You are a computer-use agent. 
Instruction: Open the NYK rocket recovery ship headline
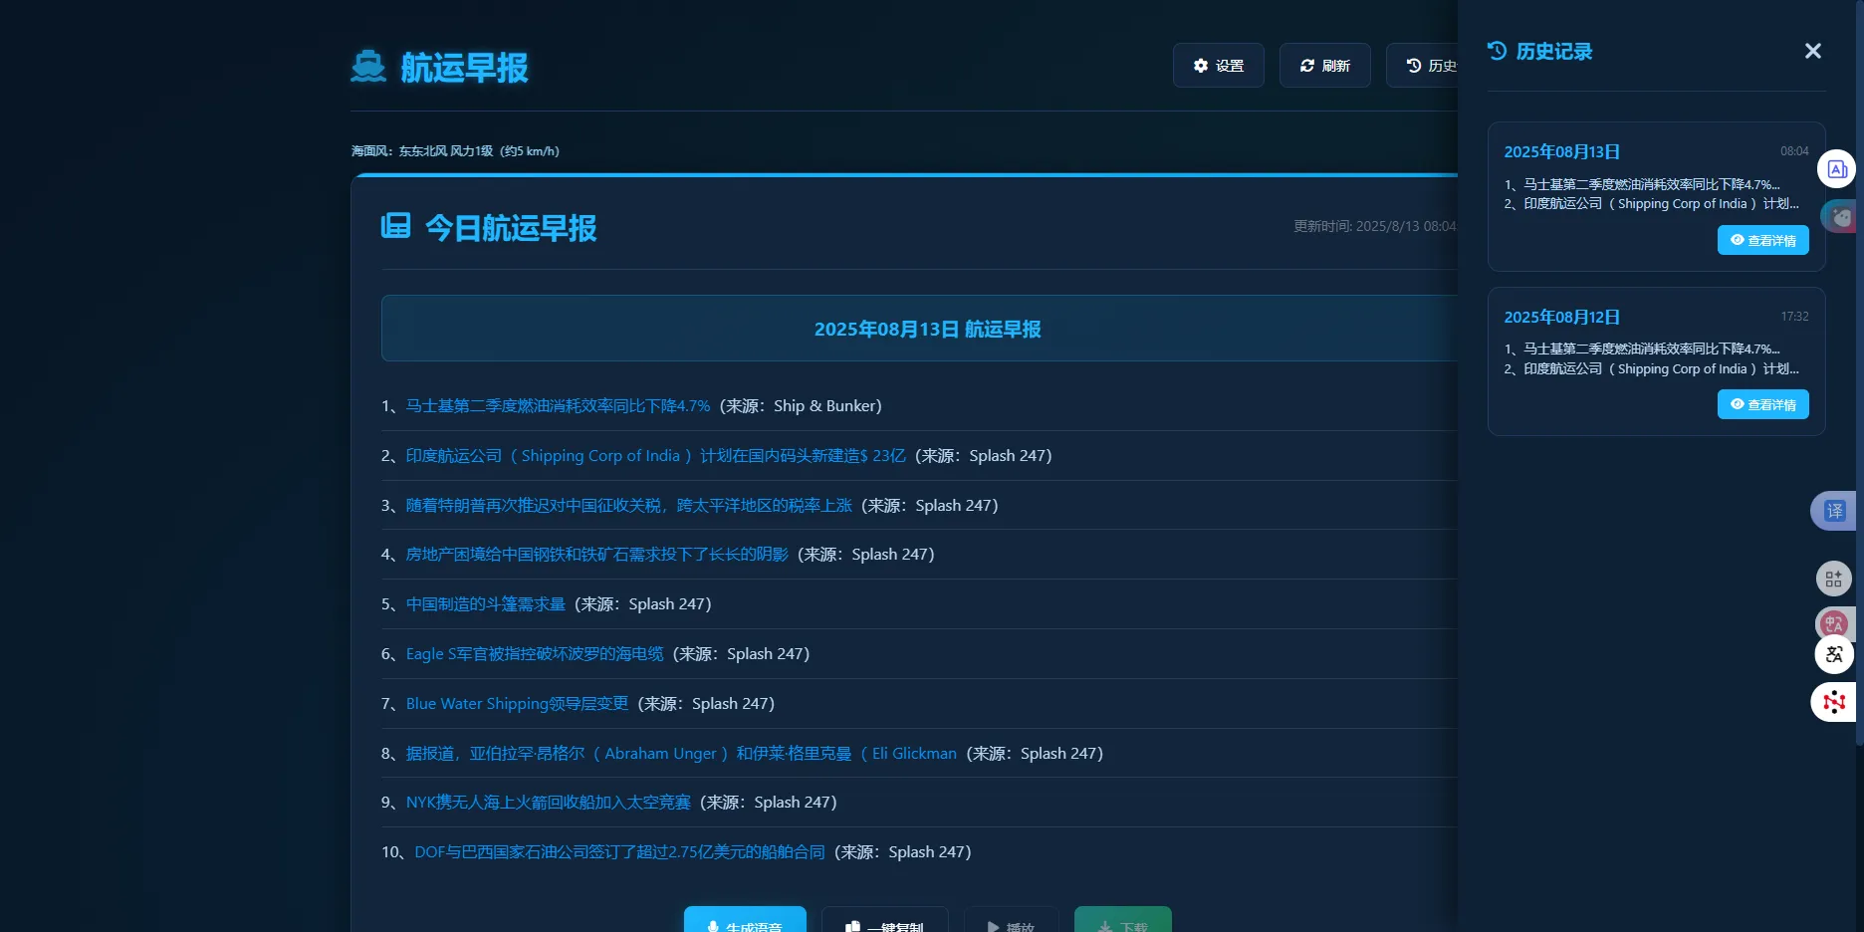coord(548,803)
